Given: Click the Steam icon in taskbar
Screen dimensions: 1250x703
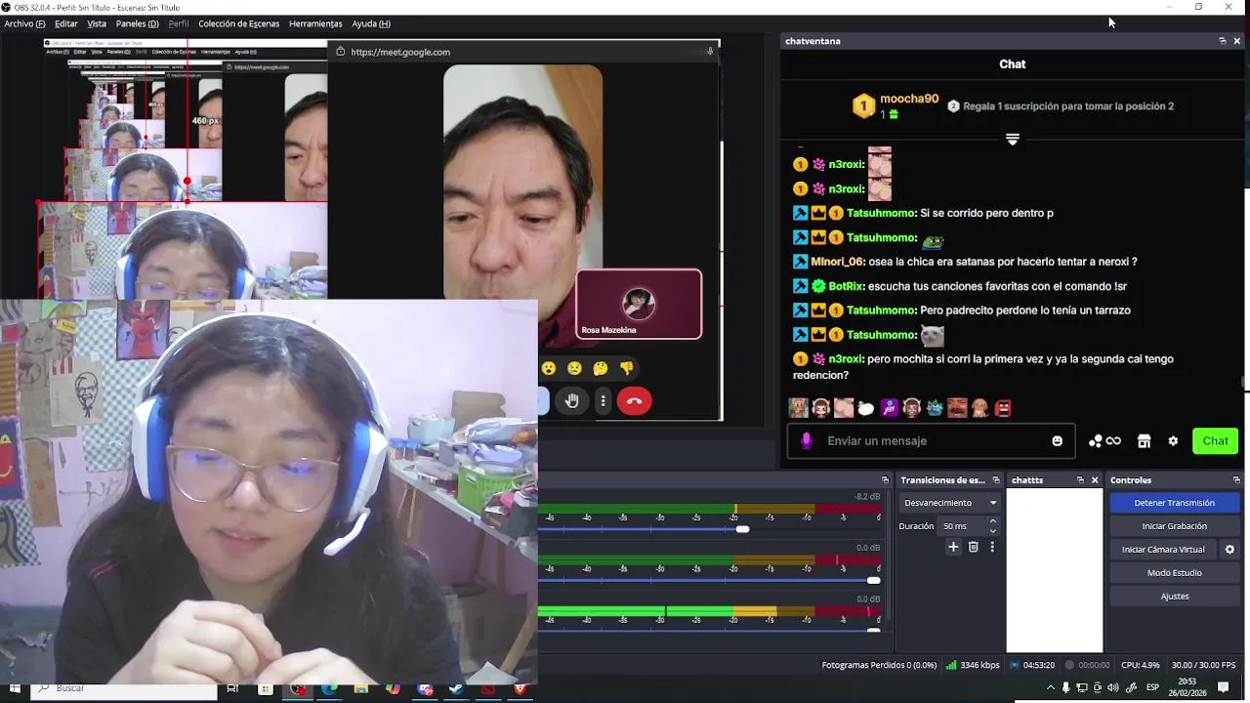Looking at the screenshot, I should point(456,688).
